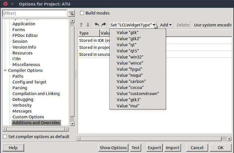The width and height of the screenshot is (234, 153).
Task: Click tree scrollbar up arrow
Action: pos(72,21)
